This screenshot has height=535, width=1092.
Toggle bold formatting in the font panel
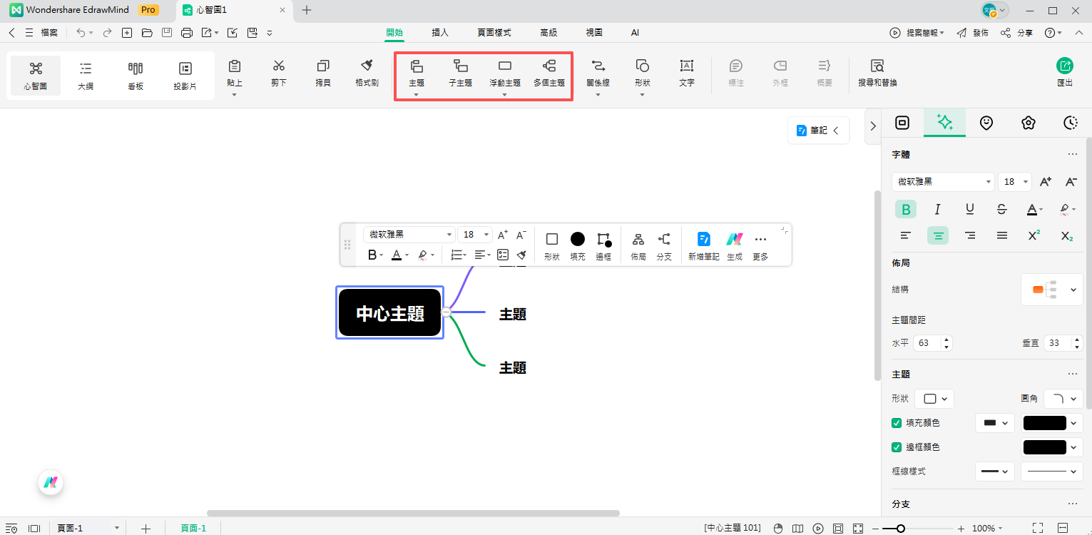906,209
